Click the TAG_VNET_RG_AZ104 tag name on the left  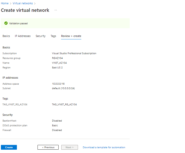[15, 104]
